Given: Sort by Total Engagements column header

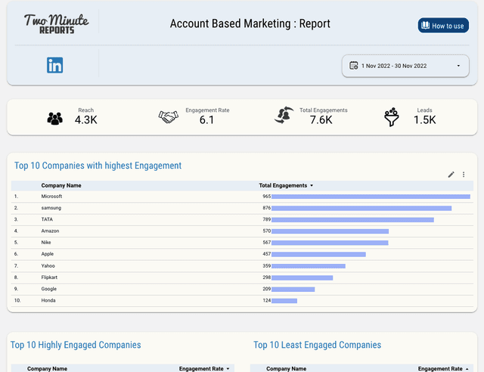Looking at the screenshot, I should [286, 185].
